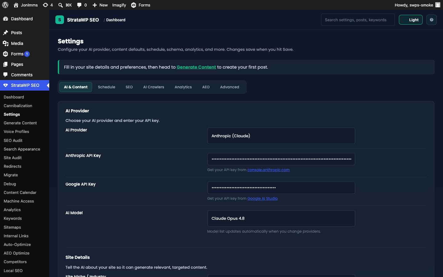Open Forms in the top admin bar
Viewport: 443px width, 277px height.
pyautogui.click(x=141, y=5)
